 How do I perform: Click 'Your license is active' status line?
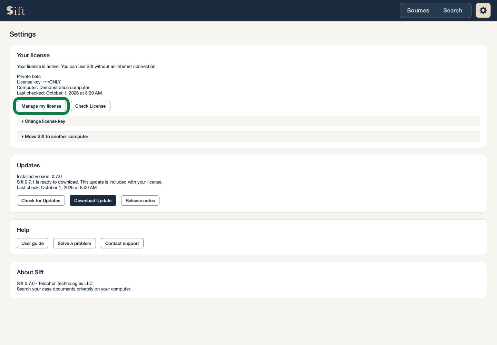tap(87, 67)
